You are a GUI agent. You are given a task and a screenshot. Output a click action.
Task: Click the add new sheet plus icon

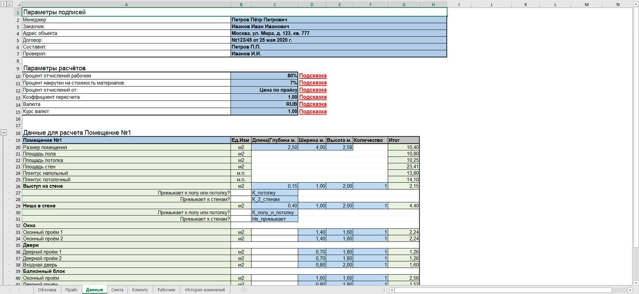tap(244, 290)
